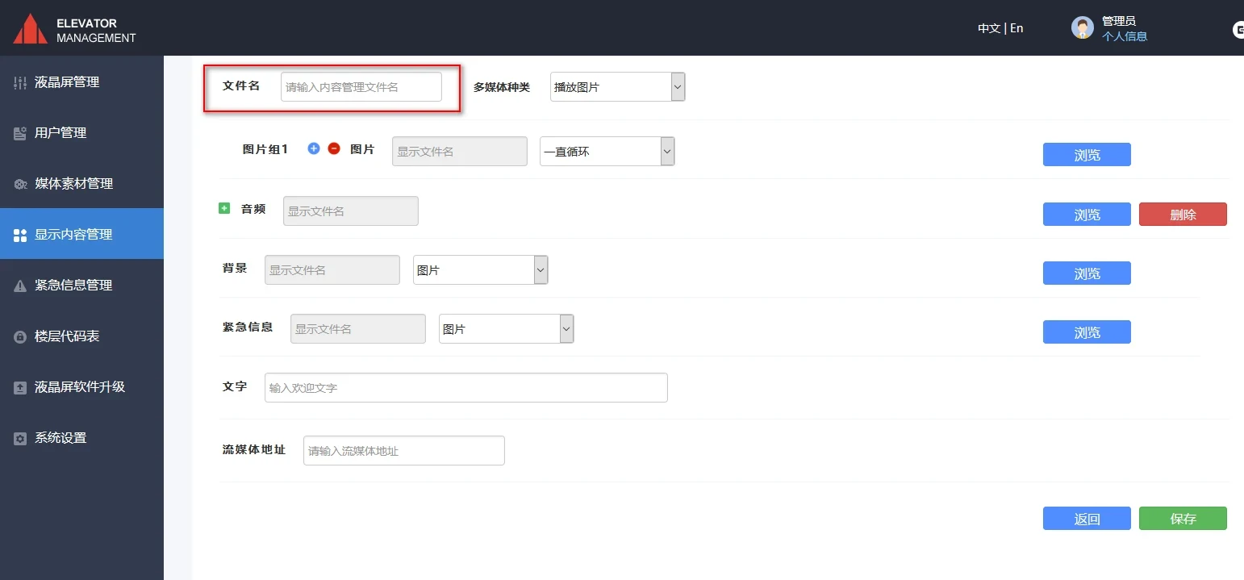Click the 楼层代码表 lock icon
Viewport: 1244px width, 580px height.
pos(20,336)
